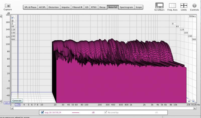
Task: Open the graph Limits icon
Action: (184, 5)
